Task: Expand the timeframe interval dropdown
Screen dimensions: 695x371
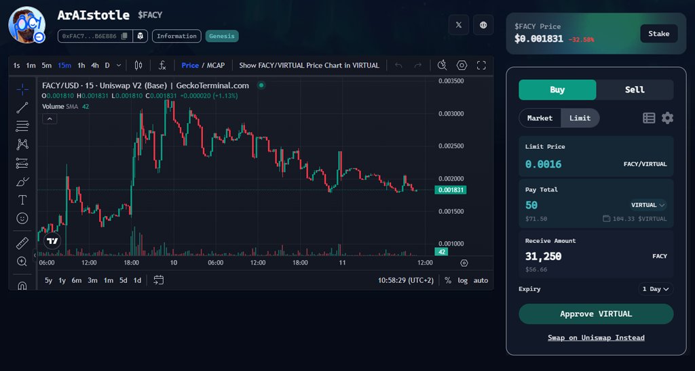Action: click(118, 66)
